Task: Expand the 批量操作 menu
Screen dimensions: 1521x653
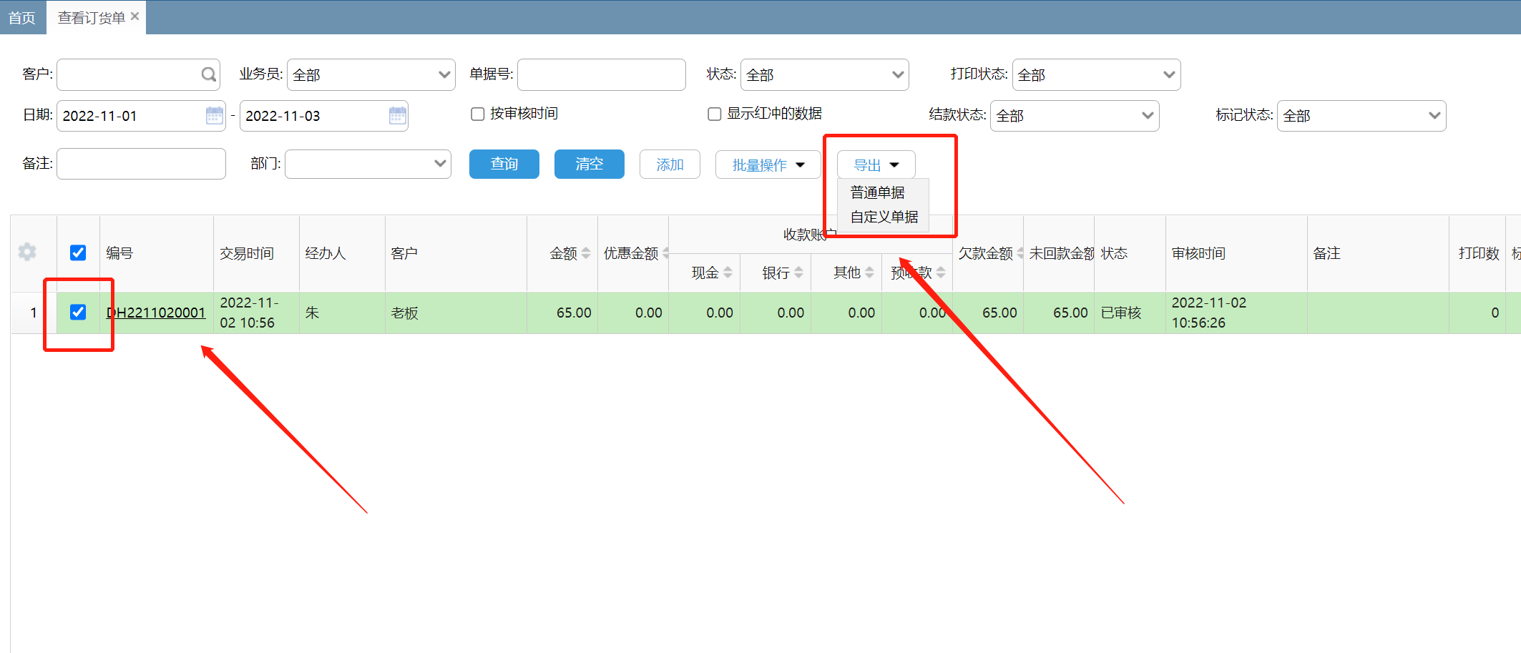Action: pyautogui.click(x=768, y=165)
